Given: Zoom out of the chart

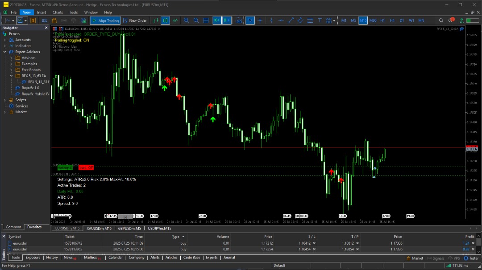Looking at the screenshot, I should pyautogui.click(x=196, y=20).
